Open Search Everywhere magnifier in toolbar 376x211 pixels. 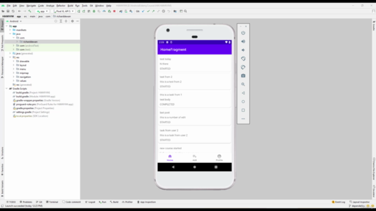pos(186,11)
